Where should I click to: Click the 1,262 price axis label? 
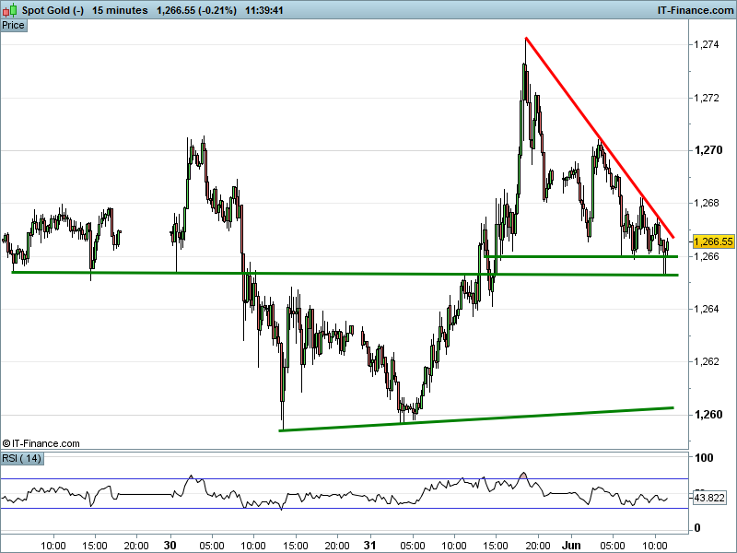706,361
